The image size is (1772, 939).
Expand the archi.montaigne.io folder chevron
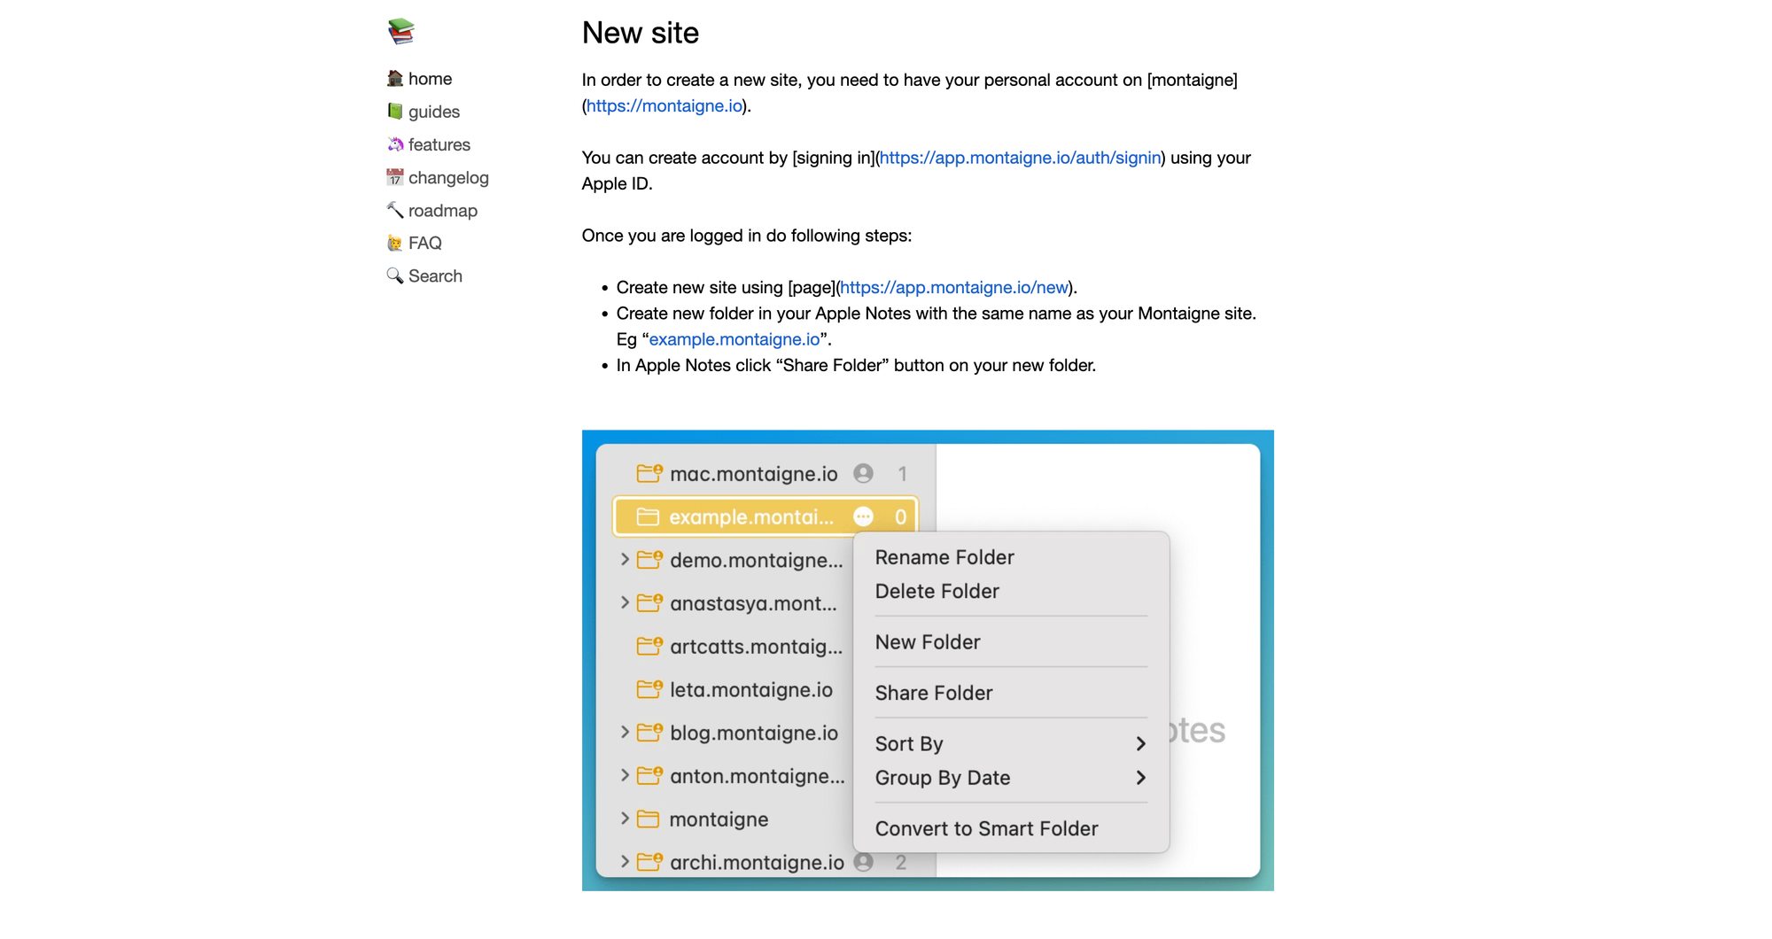[x=625, y=862]
